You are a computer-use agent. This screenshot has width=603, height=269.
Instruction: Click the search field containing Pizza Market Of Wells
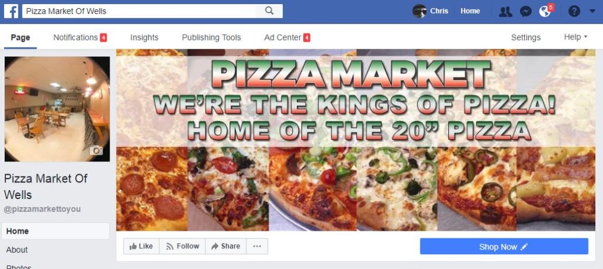(139, 11)
